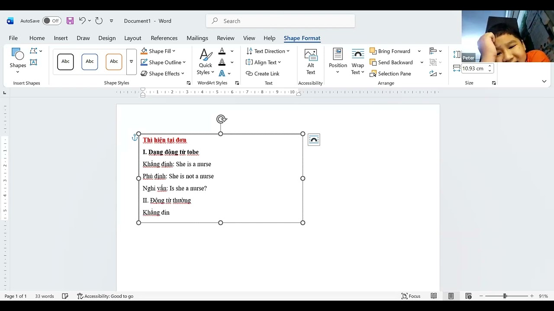Screen dimensions: 554x311
Task: Click the Alt Text button
Action: pyautogui.click(x=311, y=62)
